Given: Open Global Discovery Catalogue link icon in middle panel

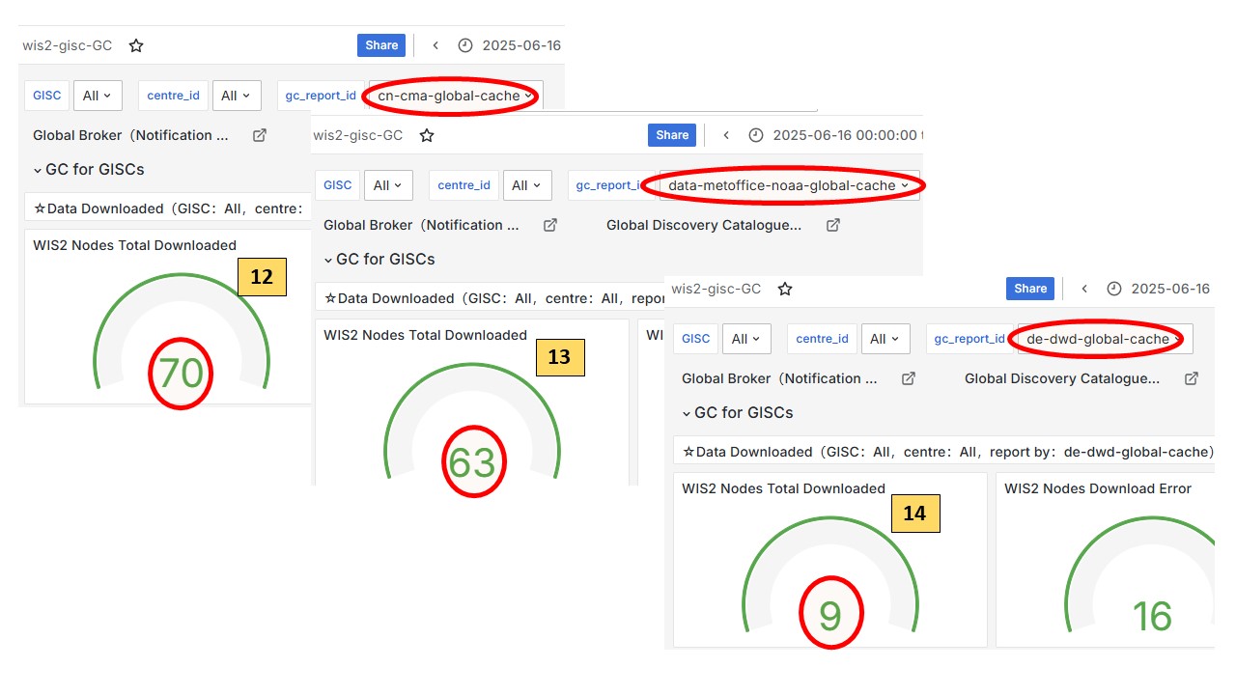Looking at the screenshot, I should coord(832,225).
